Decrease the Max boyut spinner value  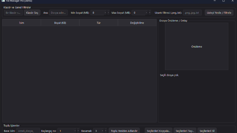tap(150, 13)
